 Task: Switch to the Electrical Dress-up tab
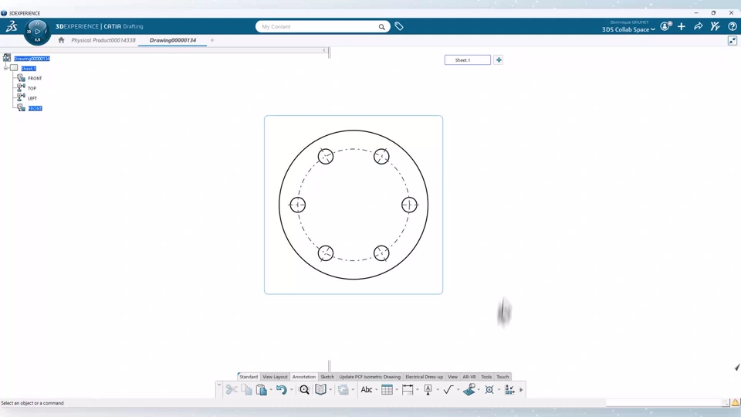[x=425, y=377]
